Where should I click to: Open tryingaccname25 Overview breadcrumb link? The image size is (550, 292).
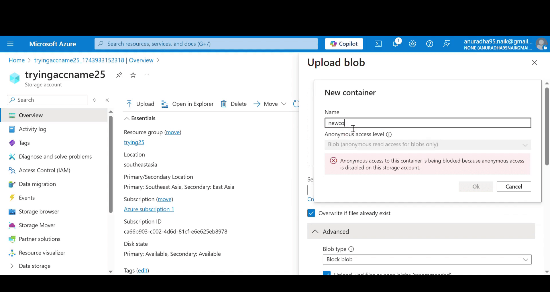94,60
